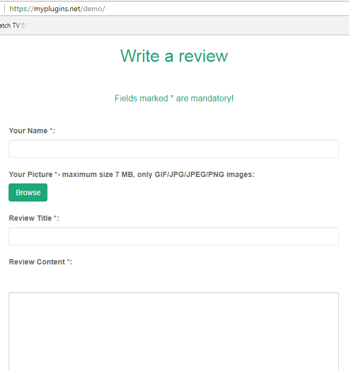Click the Browse button to upload picture

click(x=28, y=192)
